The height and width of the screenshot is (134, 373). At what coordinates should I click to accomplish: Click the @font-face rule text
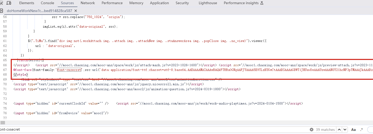(23, 70)
